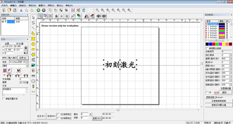Click the undo green arrow icon
233x124 pixels.
pyautogui.click(x=38, y=10)
